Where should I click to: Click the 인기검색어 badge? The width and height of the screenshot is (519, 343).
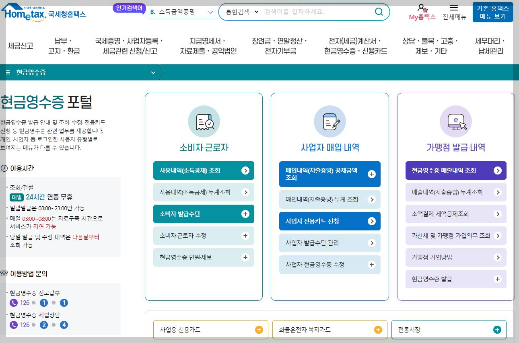[129, 8]
